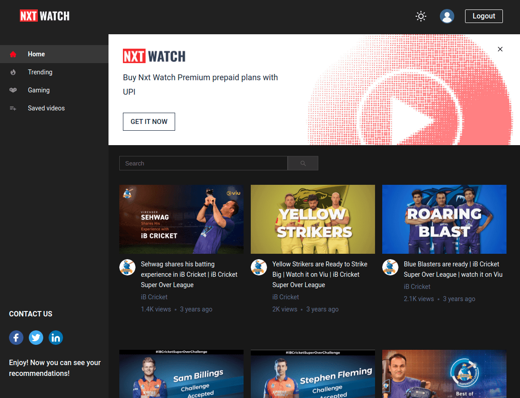Click '2.1K views' text
Image resolution: width=520 pixels, height=398 pixels.
coord(419,299)
